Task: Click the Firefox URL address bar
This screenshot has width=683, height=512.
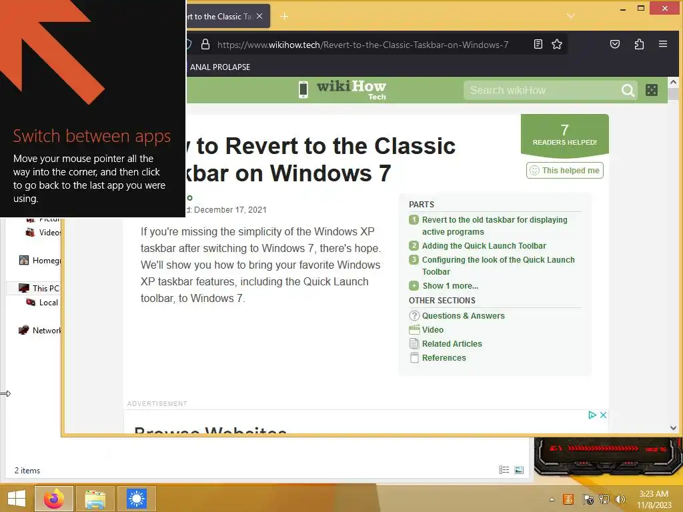Action: (362, 45)
